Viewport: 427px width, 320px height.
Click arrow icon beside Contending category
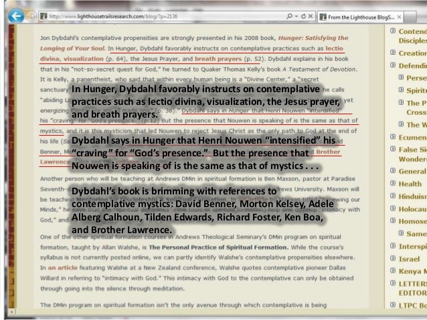[x=393, y=31]
